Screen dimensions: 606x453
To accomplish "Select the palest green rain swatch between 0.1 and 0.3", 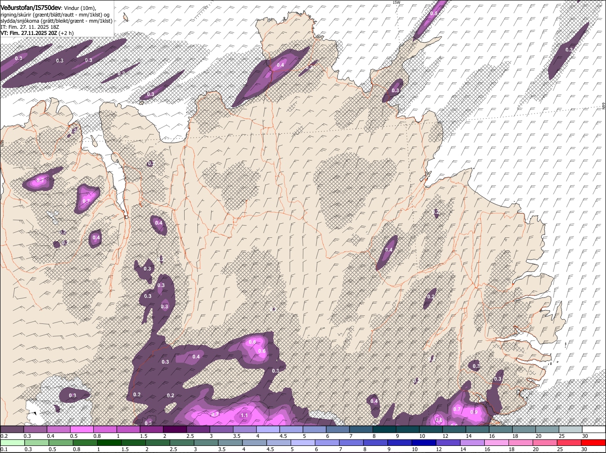I will [12, 443].
